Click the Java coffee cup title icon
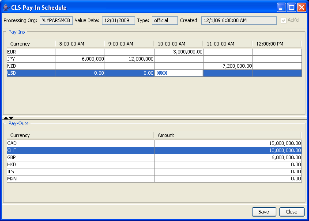Screen dimensions: 309x221 [6, 8]
